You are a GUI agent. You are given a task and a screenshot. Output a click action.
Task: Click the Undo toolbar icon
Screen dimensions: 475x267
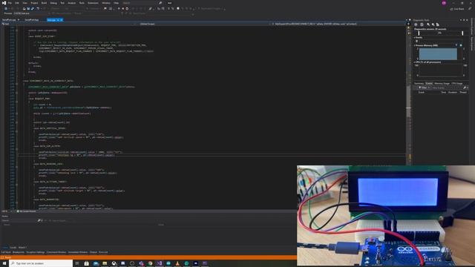point(38,8)
